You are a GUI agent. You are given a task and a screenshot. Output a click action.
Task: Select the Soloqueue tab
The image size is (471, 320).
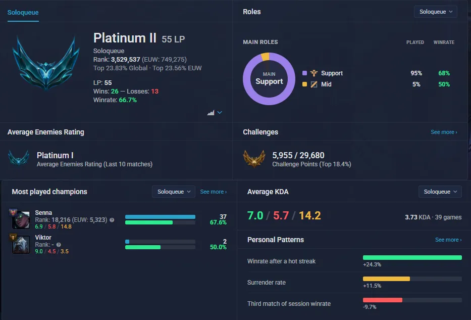tap(23, 12)
